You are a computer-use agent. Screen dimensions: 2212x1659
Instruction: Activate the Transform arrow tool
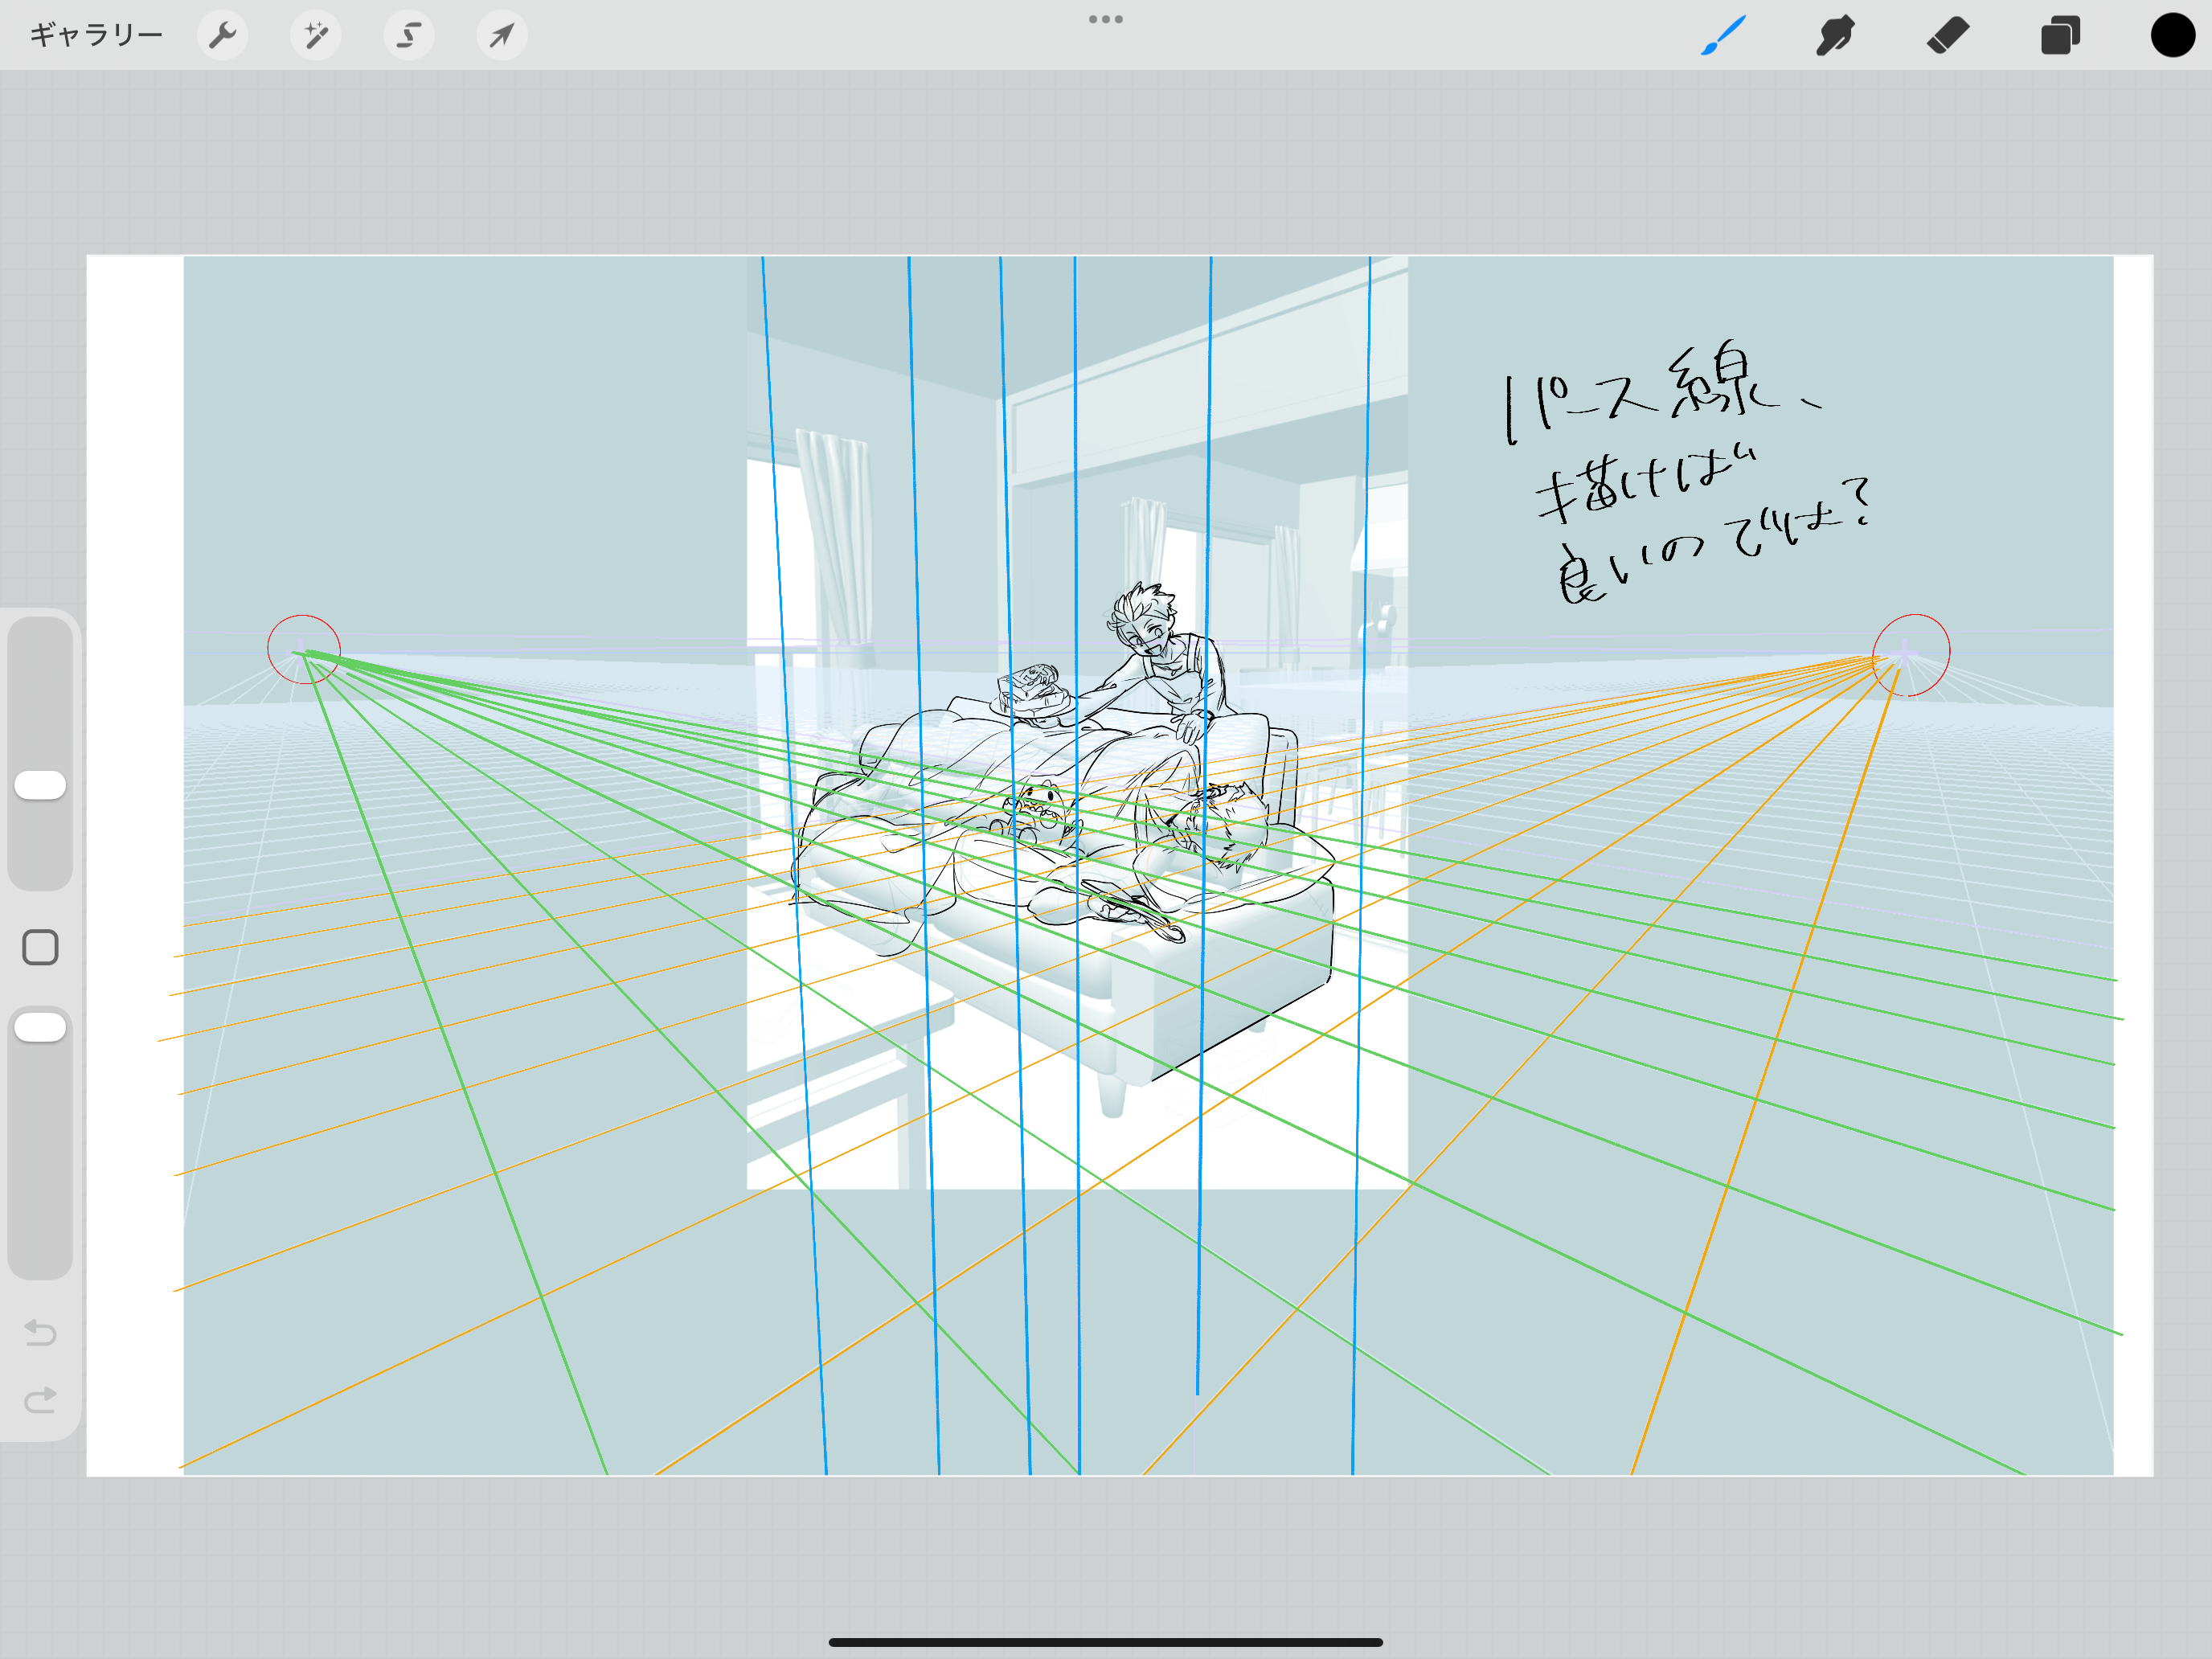tap(501, 36)
